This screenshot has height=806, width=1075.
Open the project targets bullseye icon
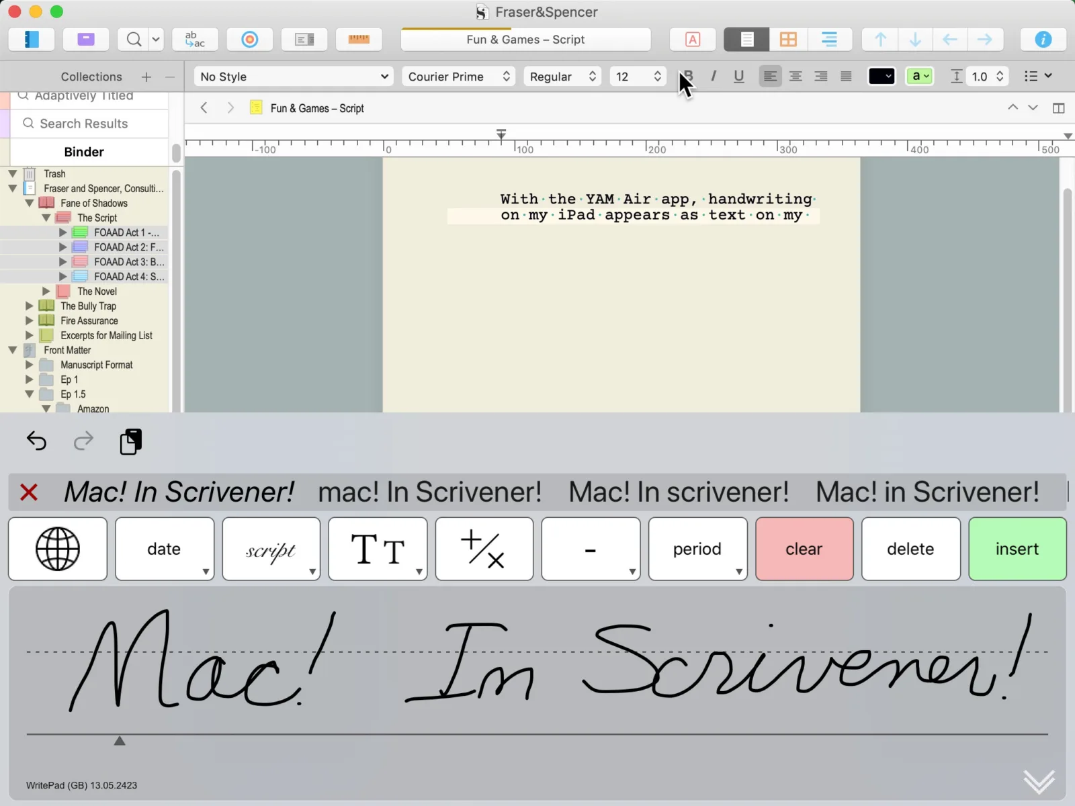point(249,39)
